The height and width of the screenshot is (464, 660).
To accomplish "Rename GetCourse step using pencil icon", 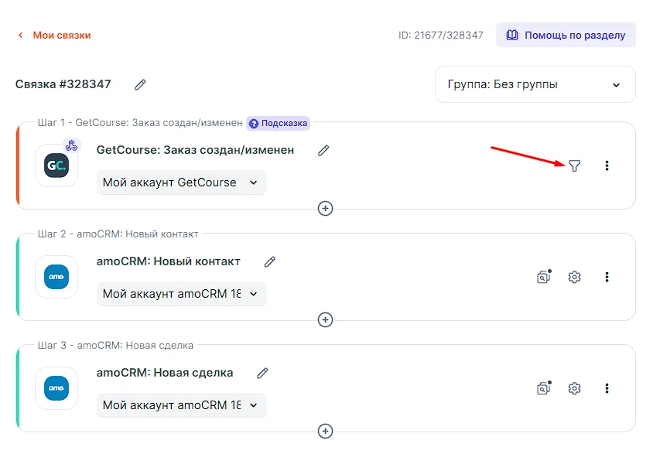I will 323,150.
